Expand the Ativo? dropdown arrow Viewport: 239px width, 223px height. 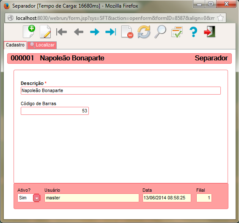[x=36, y=198]
